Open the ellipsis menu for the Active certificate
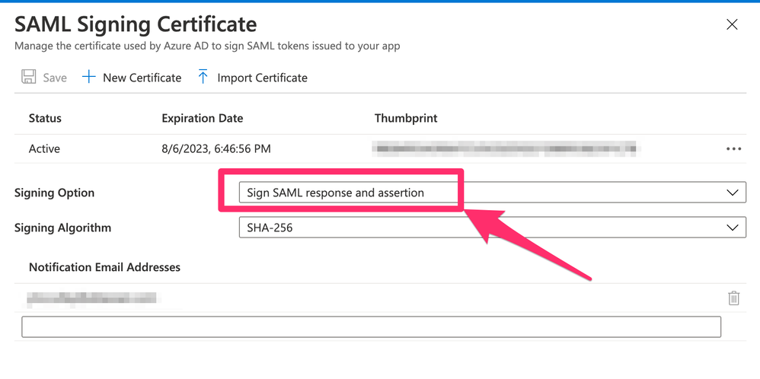 tap(734, 149)
